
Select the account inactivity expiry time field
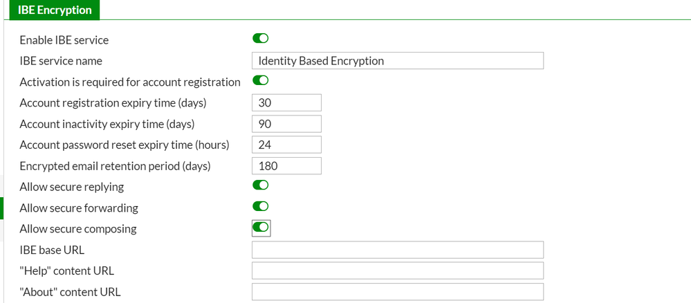tap(286, 124)
